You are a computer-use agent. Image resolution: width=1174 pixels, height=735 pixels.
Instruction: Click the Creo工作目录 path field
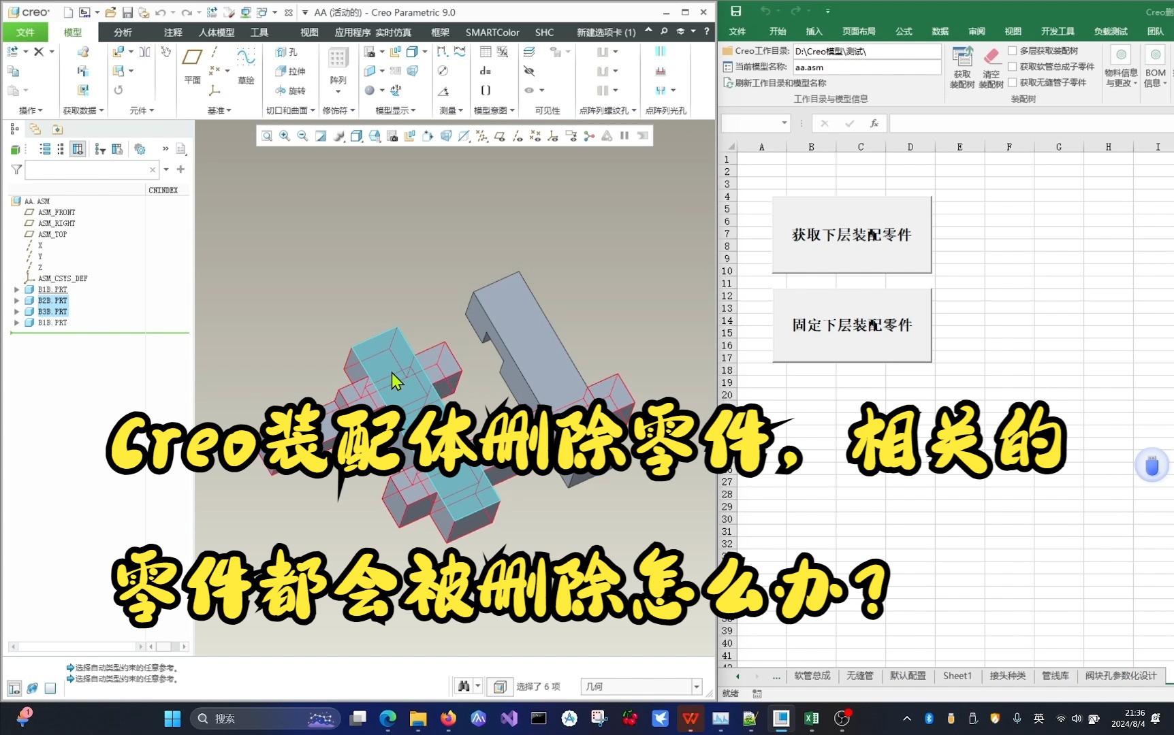point(867,51)
